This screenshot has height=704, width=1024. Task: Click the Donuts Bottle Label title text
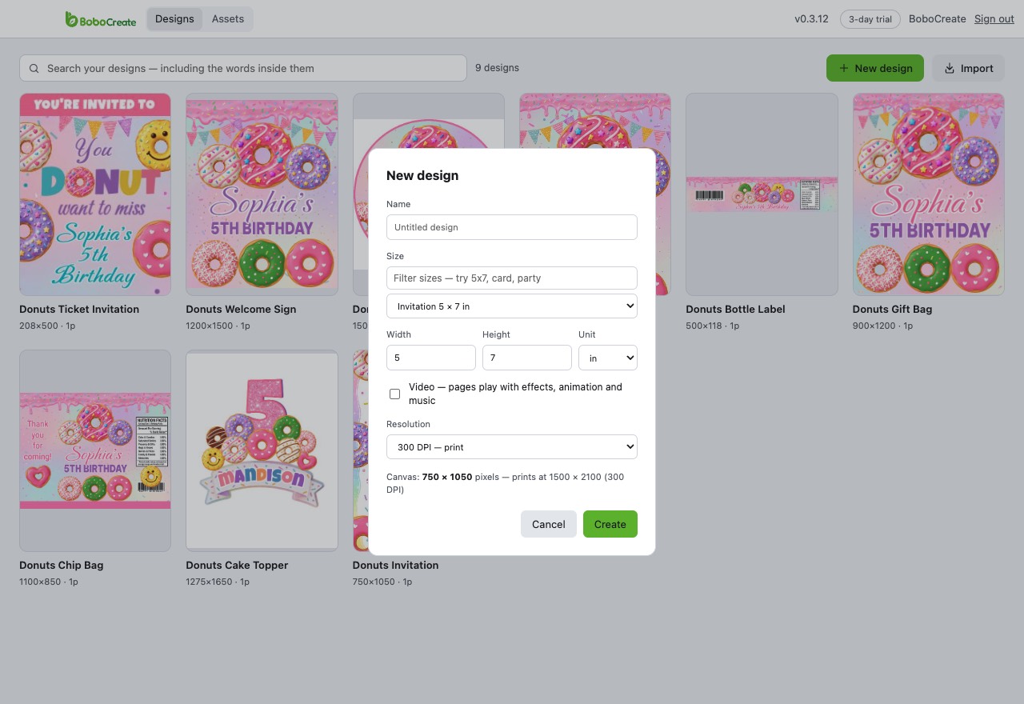[x=735, y=309]
